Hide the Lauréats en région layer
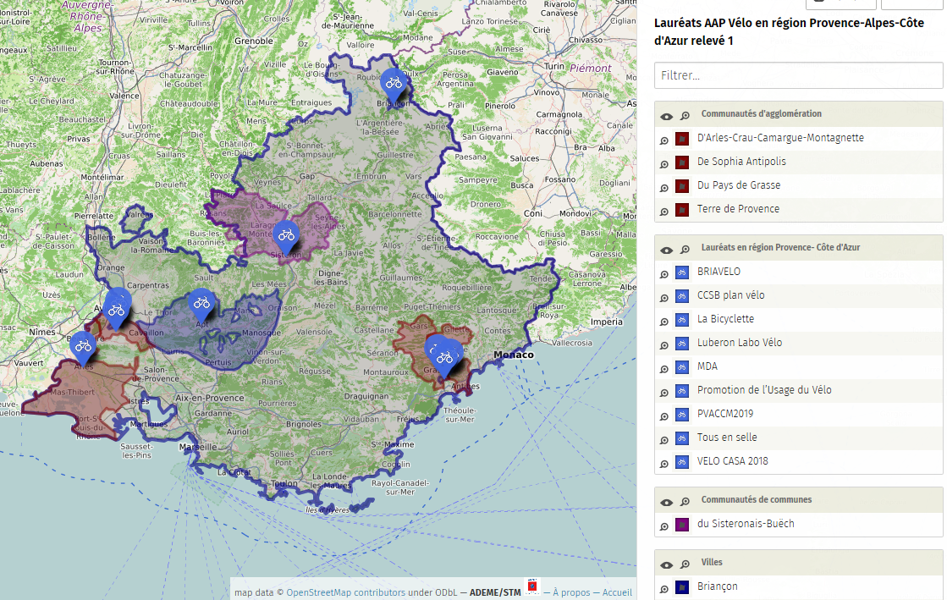Screen dimensions: 947x600 pos(667,250)
